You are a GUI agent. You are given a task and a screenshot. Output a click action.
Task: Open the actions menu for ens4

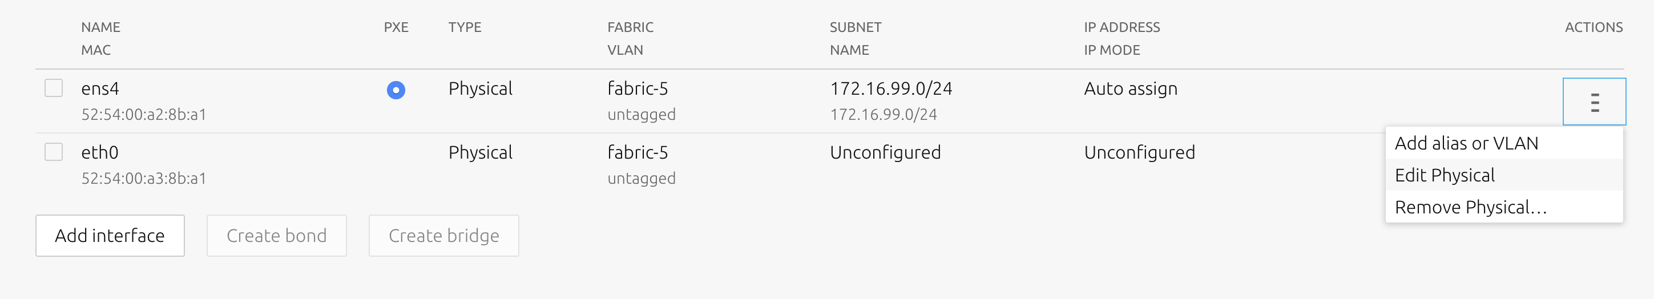pos(1594,102)
